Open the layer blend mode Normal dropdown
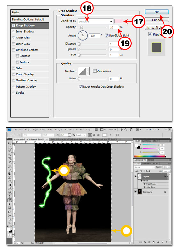Screen dimensions: 176x251 point(145,167)
